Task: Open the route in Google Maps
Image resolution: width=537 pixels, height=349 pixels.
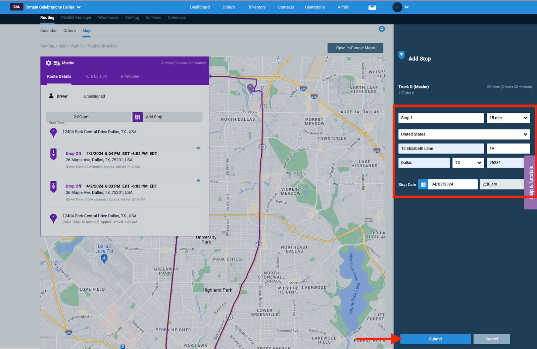Action: [x=355, y=48]
